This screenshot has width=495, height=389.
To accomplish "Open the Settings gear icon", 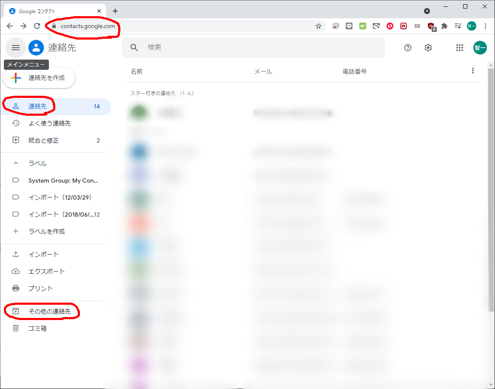I will pyautogui.click(x=428, y=48).
